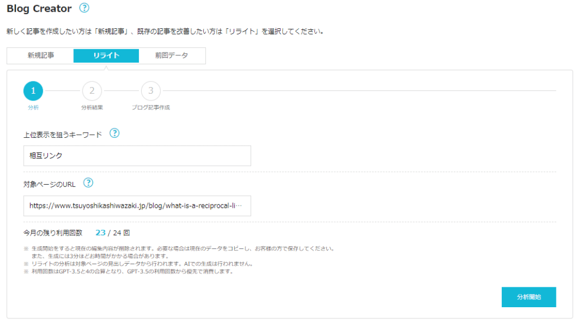Click the remaining usage count 23

pyautogui.click(x=100, y=232)
